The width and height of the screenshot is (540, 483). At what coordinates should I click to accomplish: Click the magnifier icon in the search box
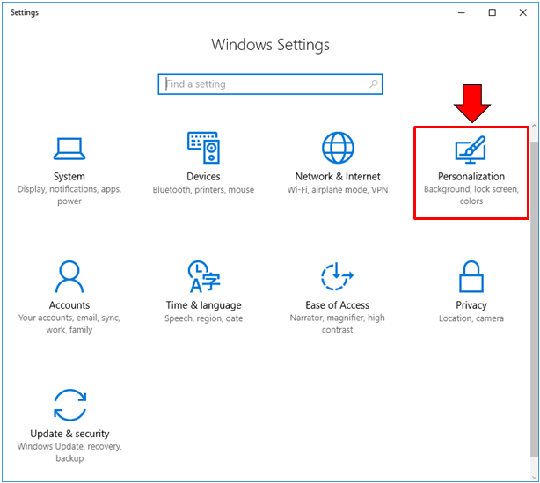coord(374,84)
